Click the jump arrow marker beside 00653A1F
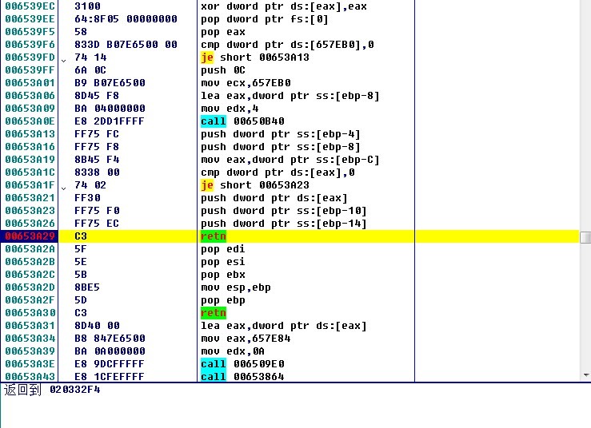The image size is (591, 428). point(64,188)
